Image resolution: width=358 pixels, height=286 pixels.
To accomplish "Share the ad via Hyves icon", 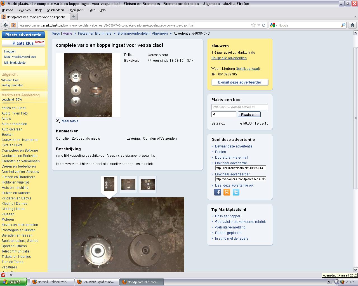I will pos(227,192).
